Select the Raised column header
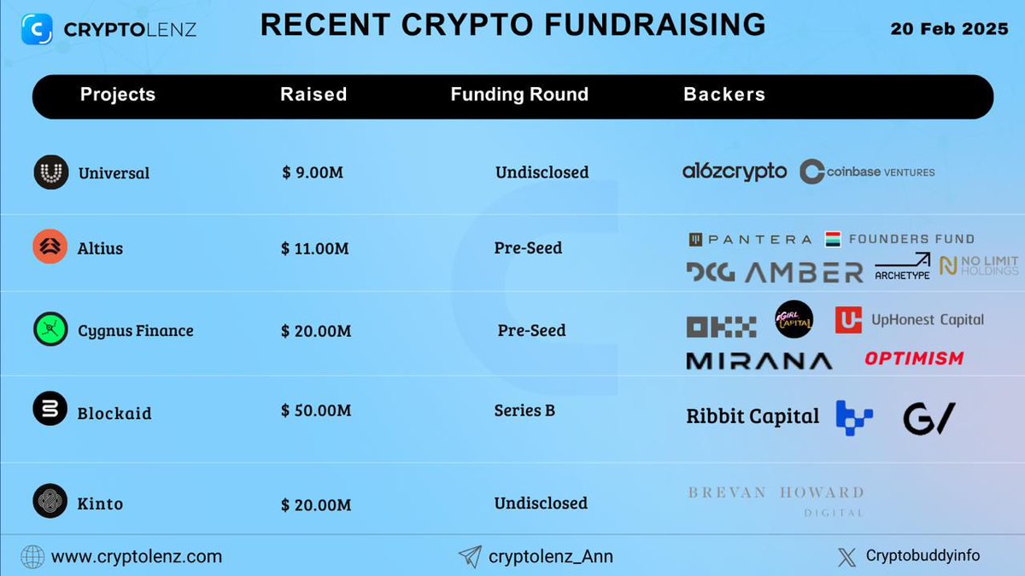 tap(313, 95)
